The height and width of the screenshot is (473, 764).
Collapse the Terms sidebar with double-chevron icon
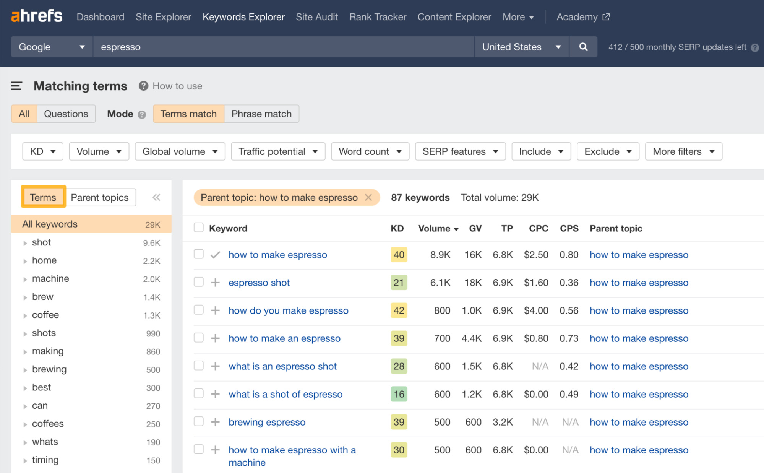click(x=156, y=197)
